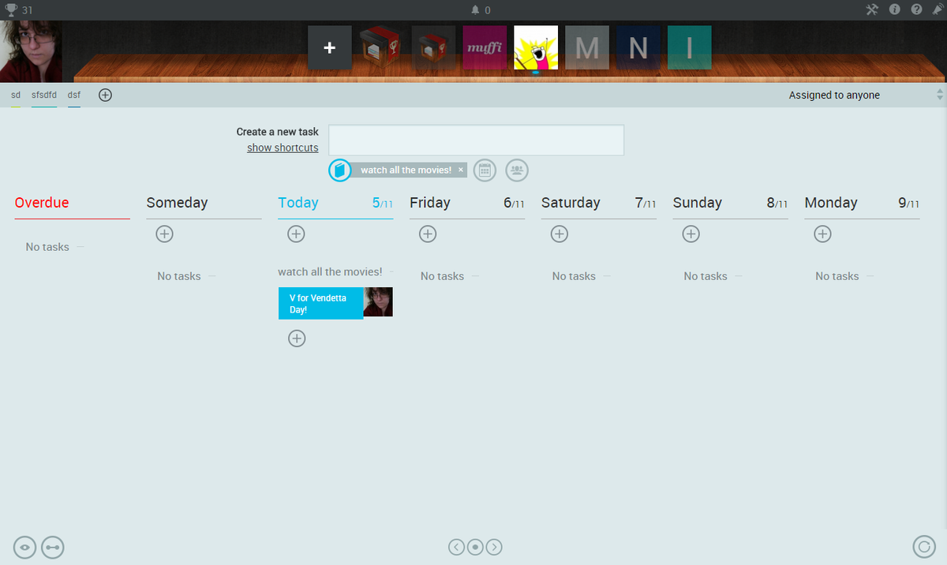The height and width of the screenshot is (565, 947).
Task: Click the blue book project icon
Action: tap(339, 170)
